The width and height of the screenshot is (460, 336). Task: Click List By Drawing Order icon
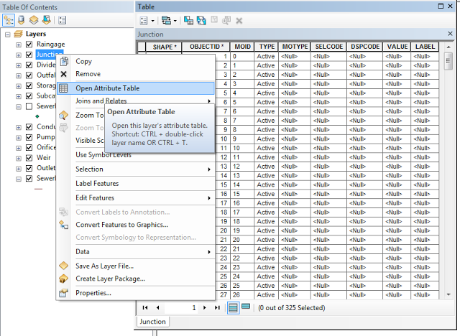tap(9, 20)
